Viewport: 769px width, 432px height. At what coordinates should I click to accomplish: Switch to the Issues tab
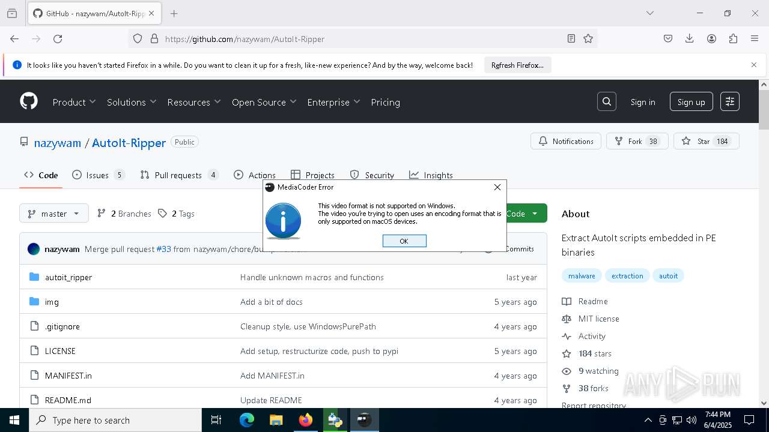(x=99, y=175)
